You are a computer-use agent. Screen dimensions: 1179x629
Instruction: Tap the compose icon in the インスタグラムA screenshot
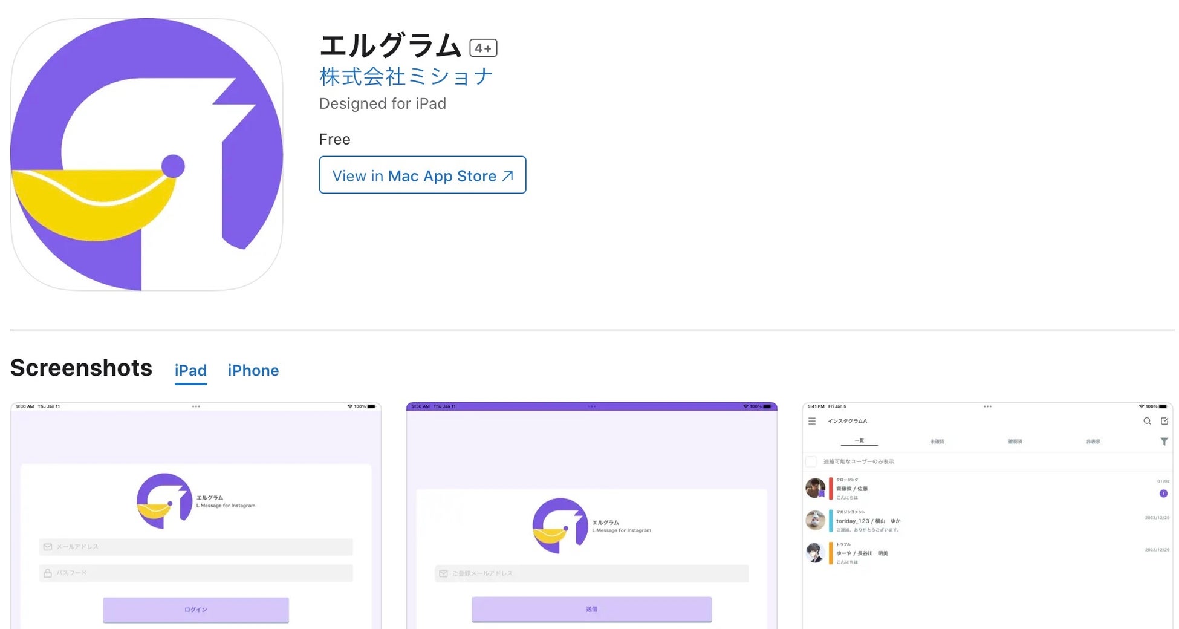tap(1164, 421)
